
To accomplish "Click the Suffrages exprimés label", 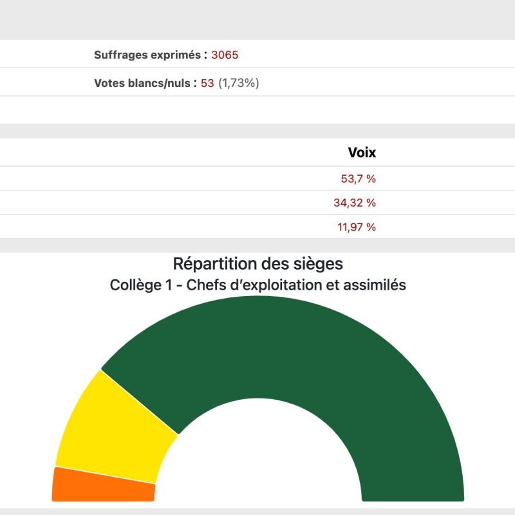I will point(147,55).
